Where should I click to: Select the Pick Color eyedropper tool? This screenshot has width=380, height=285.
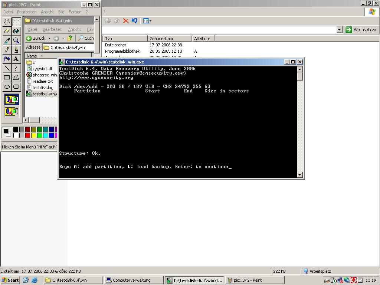[7, 40]
